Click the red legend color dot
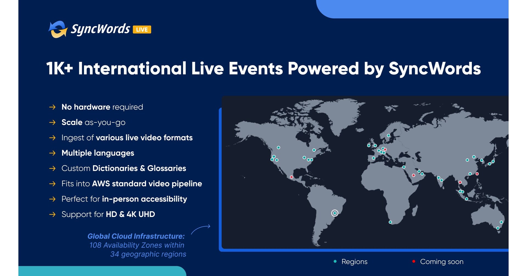Screen dimensions: 527x276 click(413, 262)
